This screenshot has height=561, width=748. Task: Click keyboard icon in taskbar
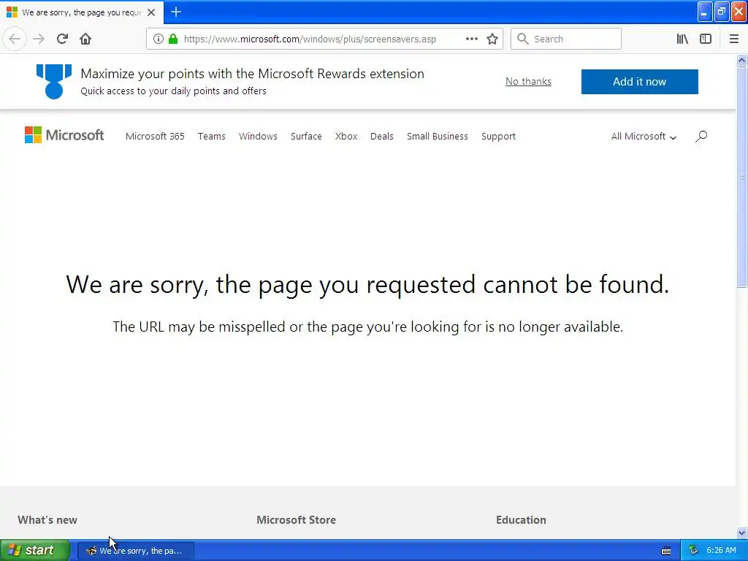(666, 551)
